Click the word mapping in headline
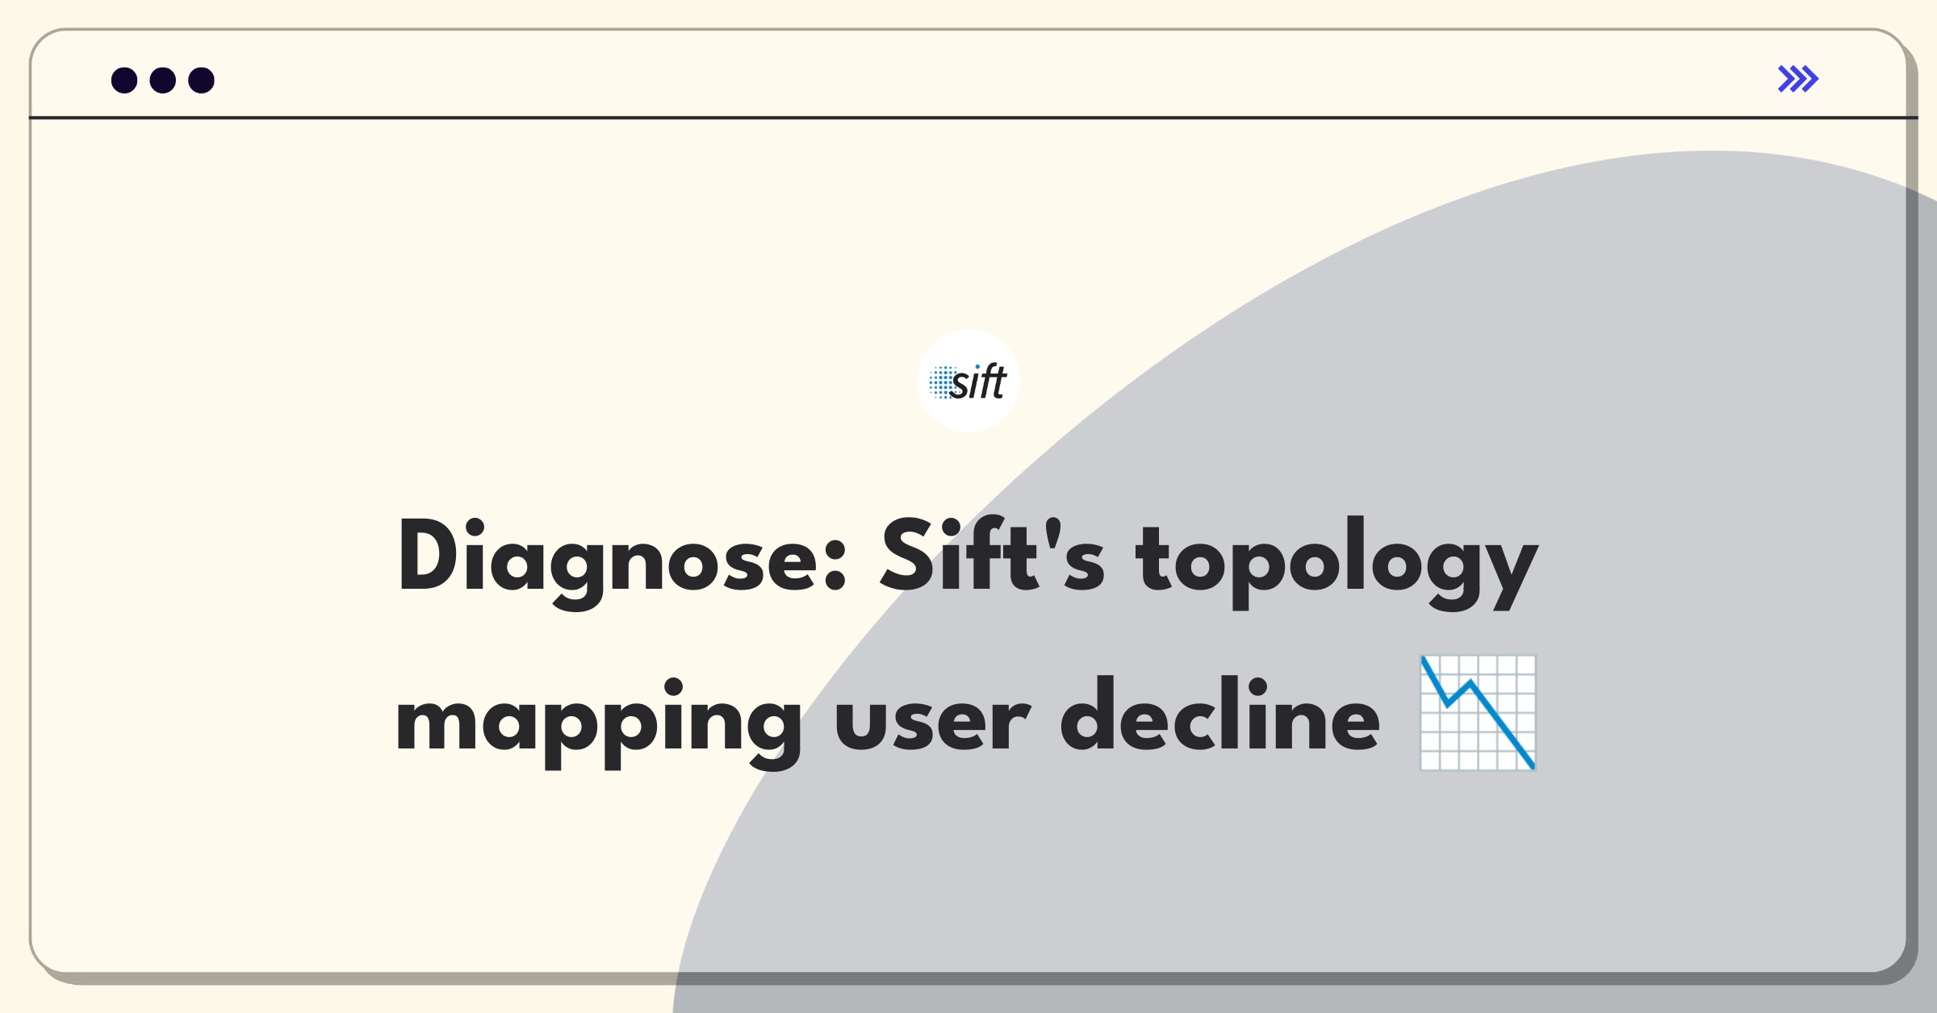This screenshot has height=1013, width=1937. coord(598,723)
